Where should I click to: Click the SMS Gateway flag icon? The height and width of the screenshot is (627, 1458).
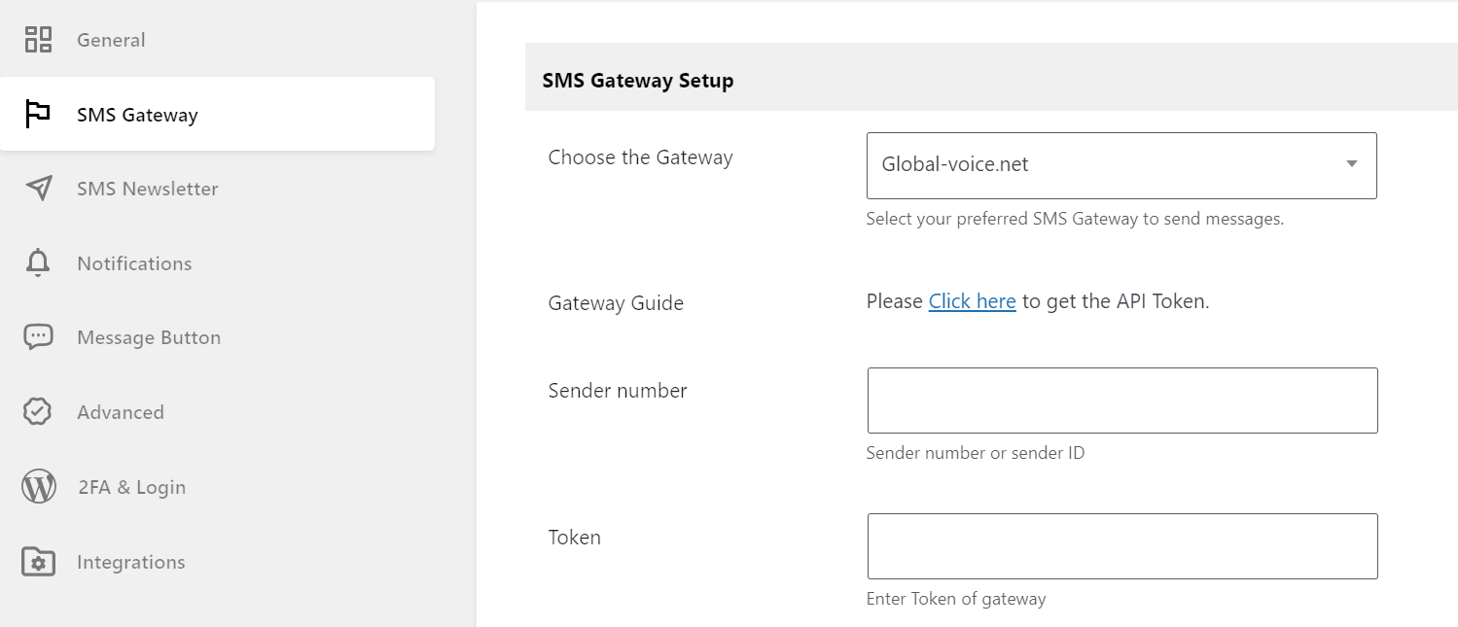[38, 115]
